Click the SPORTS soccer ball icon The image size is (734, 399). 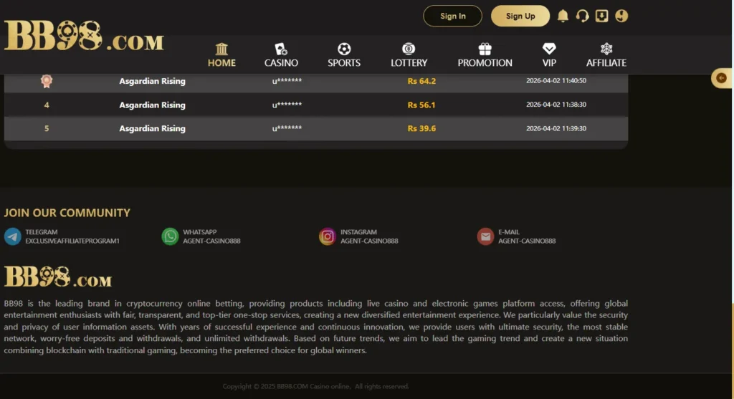tap(344, 49)
